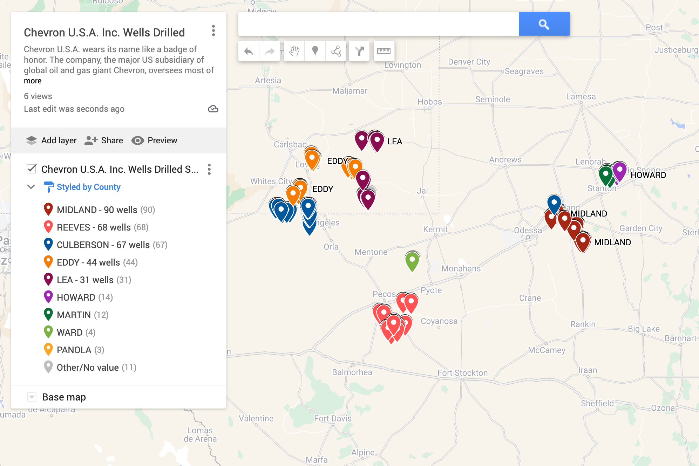Select the Add marker tool

(315, 51)
